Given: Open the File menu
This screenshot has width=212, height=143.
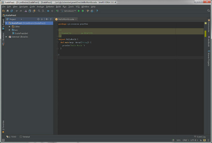Looking at the screenshot, I should pyautogui.click(x=4, y=6).
